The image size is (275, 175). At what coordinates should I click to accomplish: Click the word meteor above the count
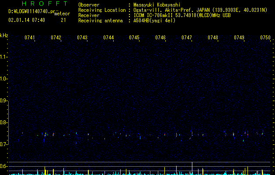[62, 14]
